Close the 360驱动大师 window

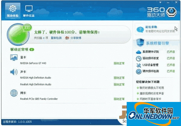click(176, 2)
